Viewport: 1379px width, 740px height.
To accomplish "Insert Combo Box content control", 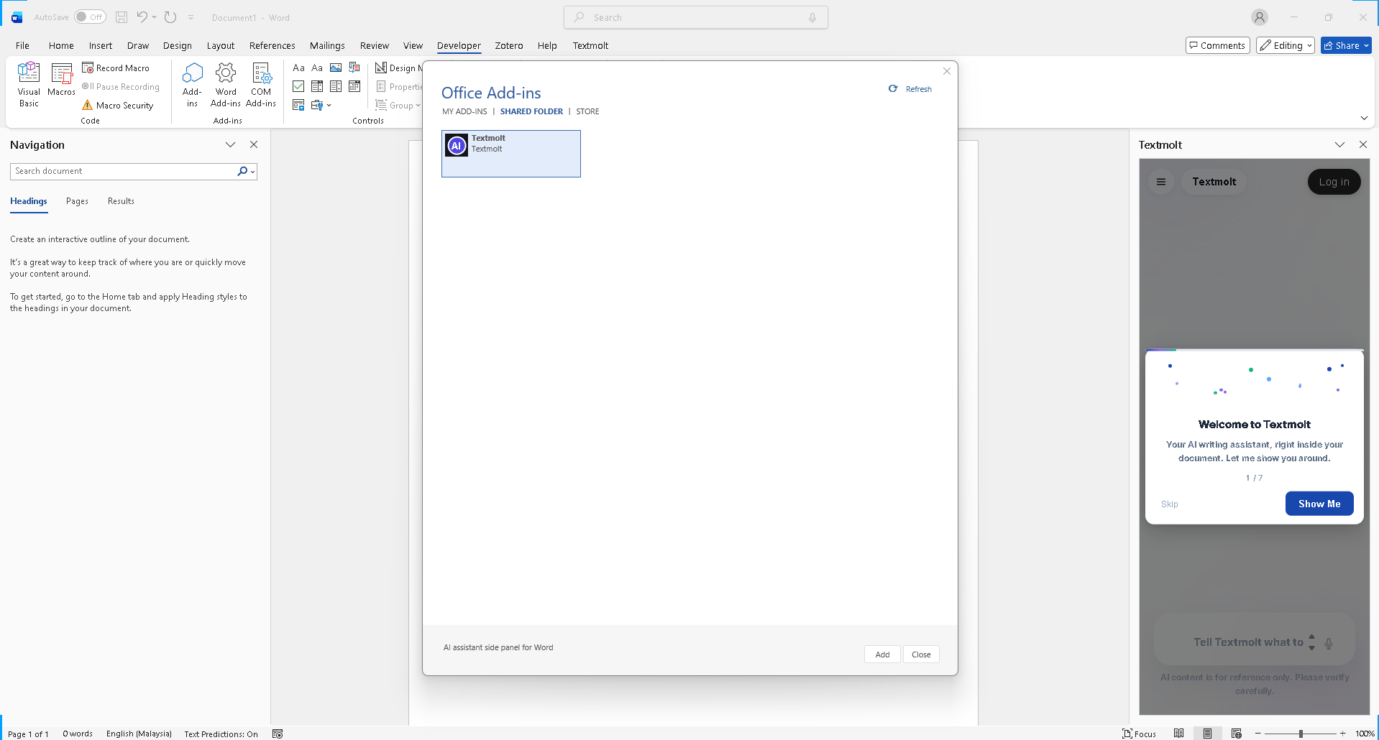I will pos(317,86).
